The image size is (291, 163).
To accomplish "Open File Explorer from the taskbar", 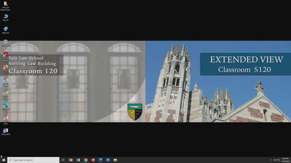I will coord(115,160).
